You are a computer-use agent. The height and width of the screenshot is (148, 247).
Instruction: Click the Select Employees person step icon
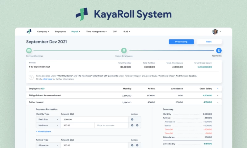pos(124,51)
